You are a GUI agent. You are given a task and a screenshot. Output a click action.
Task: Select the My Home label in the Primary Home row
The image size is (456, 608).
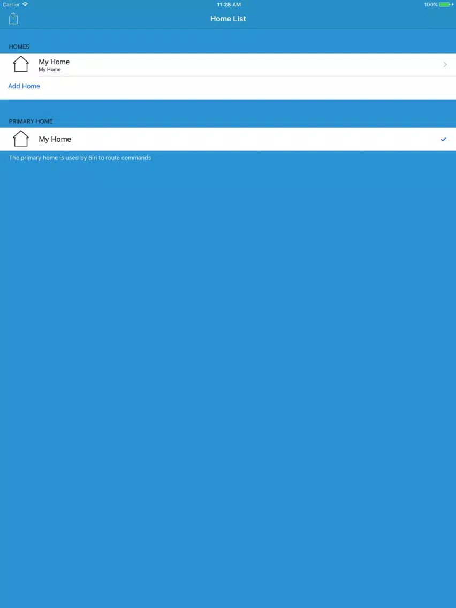pyautogui.click(x=55, y=139)
